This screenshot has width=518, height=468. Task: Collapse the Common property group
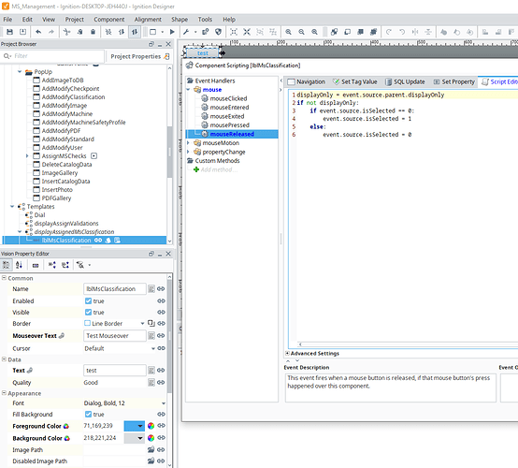pyautogui.click(x=4, y=278)
